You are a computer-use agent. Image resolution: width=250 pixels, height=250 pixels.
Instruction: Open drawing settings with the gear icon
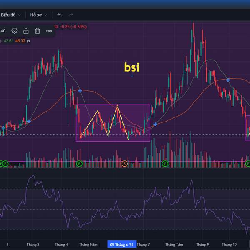15,31
